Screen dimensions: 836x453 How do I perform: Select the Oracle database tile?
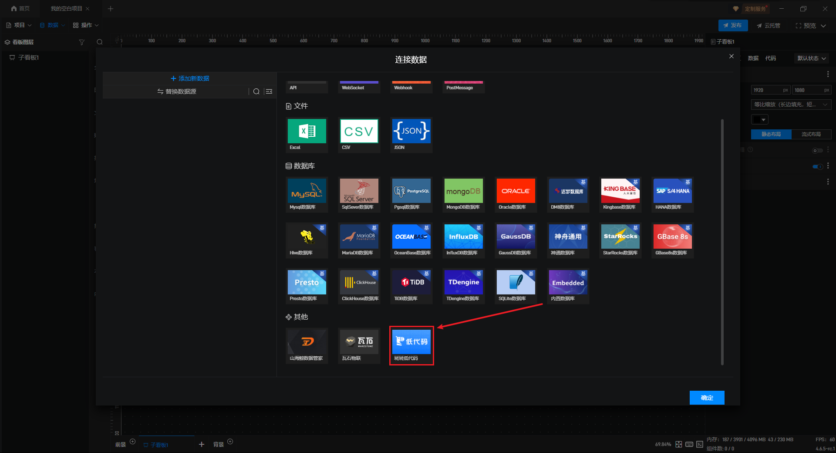tap(516, 191)
